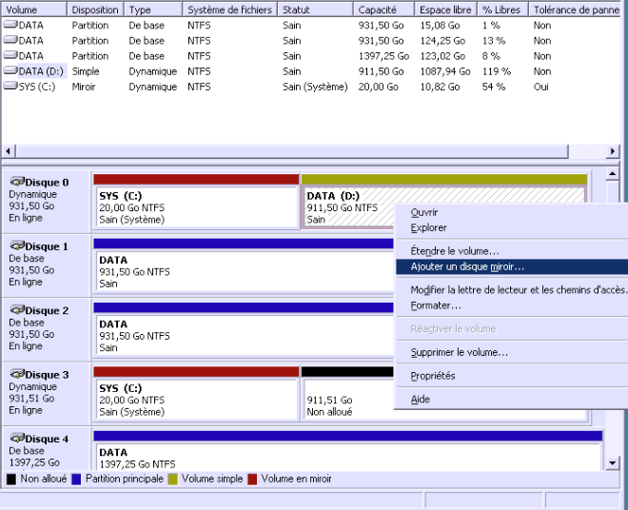Screen dimensions: 628x510
Task: Click the Simple disposition cell
Action: coord(86,71)
